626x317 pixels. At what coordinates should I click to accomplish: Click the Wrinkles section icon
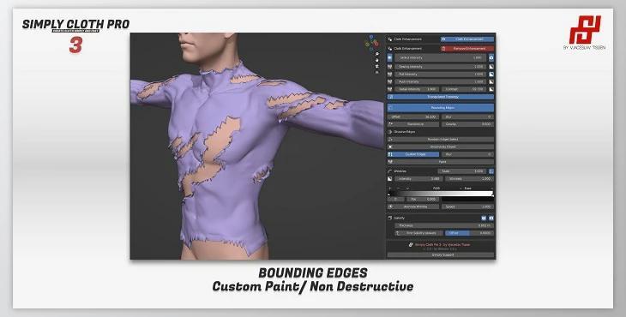pyautogui.click(x=390, y=171)
